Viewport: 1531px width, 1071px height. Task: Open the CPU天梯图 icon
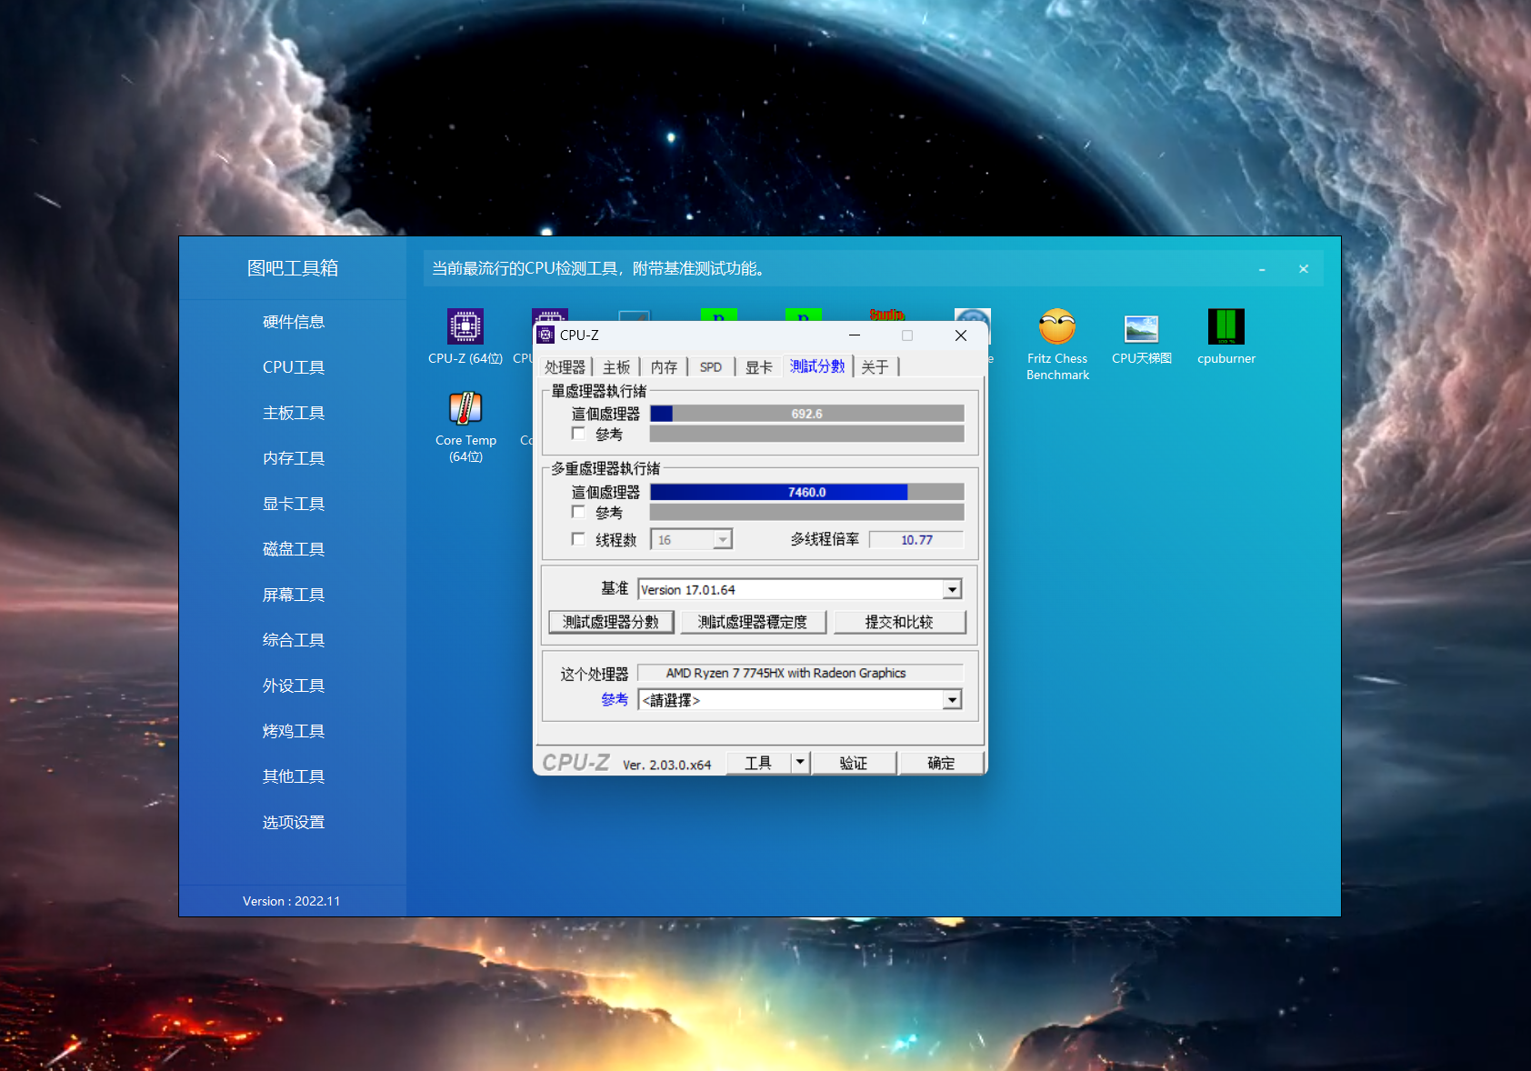[1142, 336]
